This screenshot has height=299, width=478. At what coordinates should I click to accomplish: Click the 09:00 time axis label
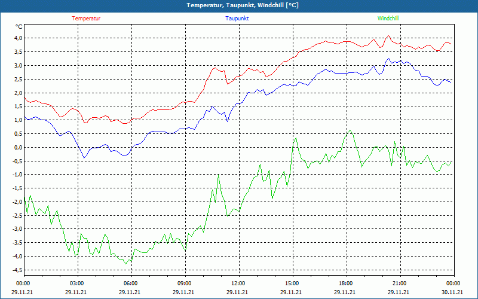pyautogui.click(x=185, y=283)
